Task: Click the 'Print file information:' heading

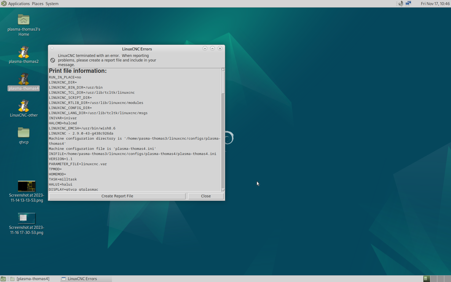Action: tap(78, 71)
